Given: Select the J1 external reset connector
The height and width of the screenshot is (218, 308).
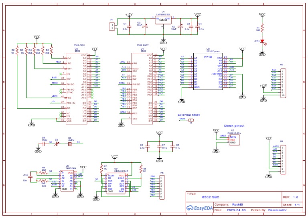Looking at the screenshot, I should (190, 120).
